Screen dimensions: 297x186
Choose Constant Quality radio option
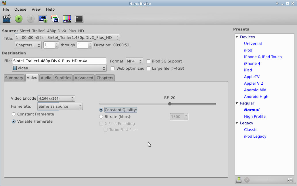(x=101, y=110)
